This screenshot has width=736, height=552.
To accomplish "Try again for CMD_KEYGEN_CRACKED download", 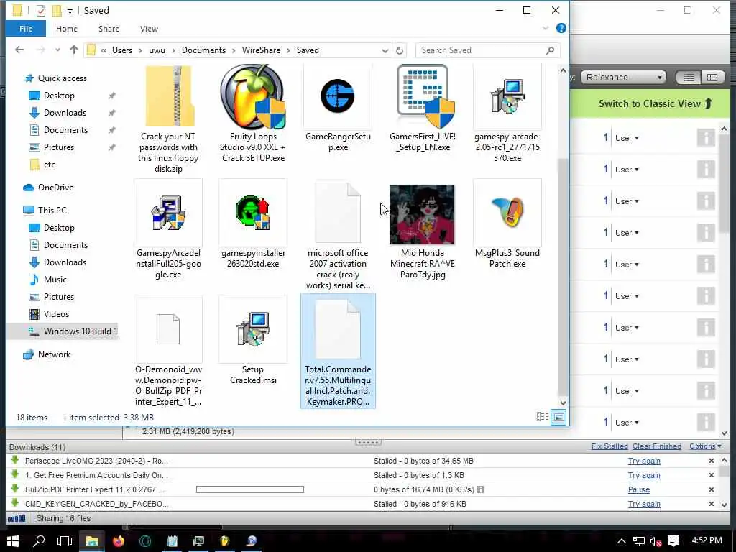I will [644, 504].
